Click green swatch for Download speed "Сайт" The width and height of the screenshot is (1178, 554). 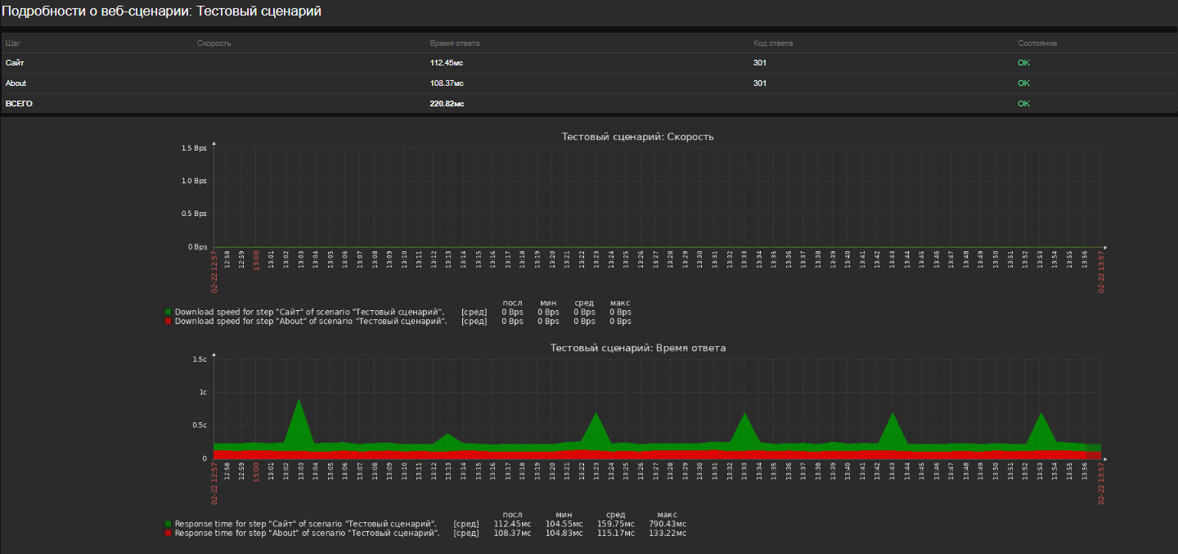point(169,312)
